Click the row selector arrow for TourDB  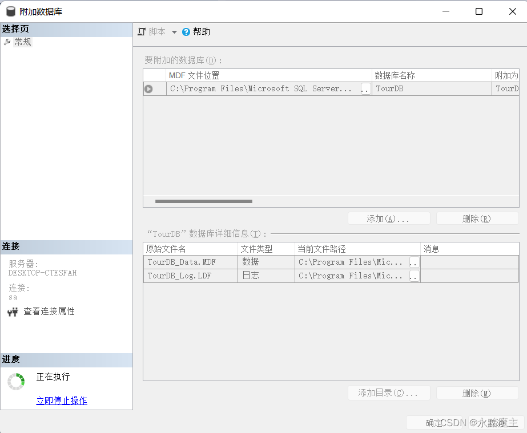tap(148, 89)
